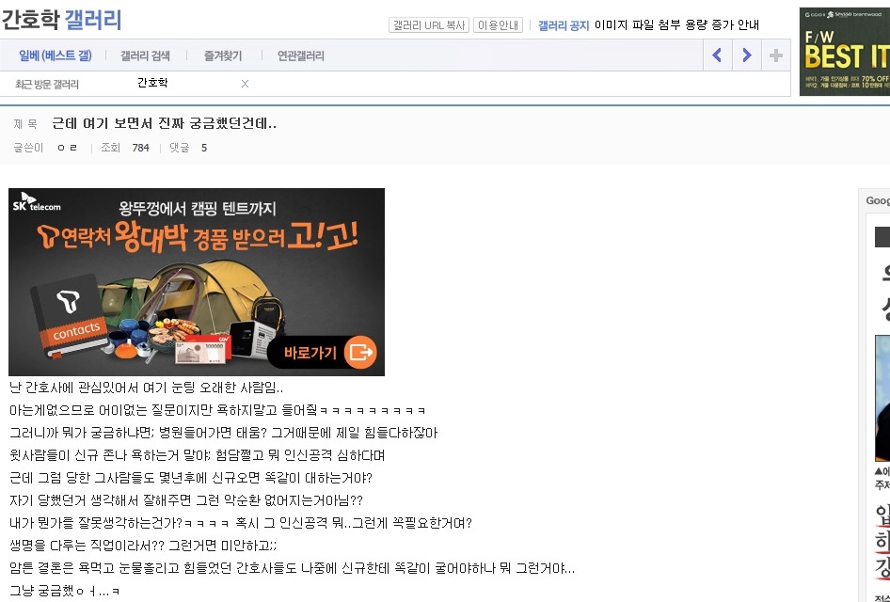This screenshot has width=890, height=602.
Task: Click the 최근 방문 갤러리 label
Action: (47, 85)
